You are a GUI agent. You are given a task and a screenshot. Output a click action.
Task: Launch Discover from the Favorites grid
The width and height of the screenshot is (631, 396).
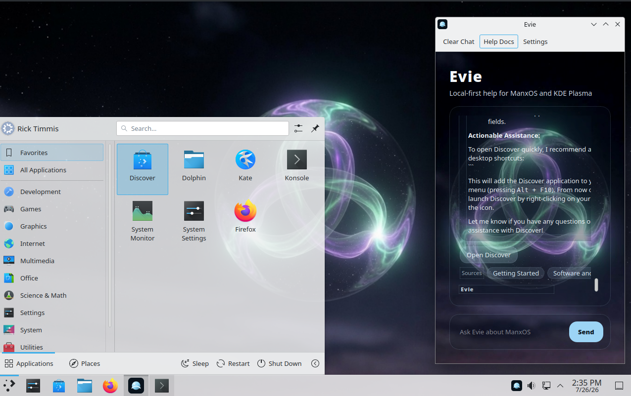[143, 169]
